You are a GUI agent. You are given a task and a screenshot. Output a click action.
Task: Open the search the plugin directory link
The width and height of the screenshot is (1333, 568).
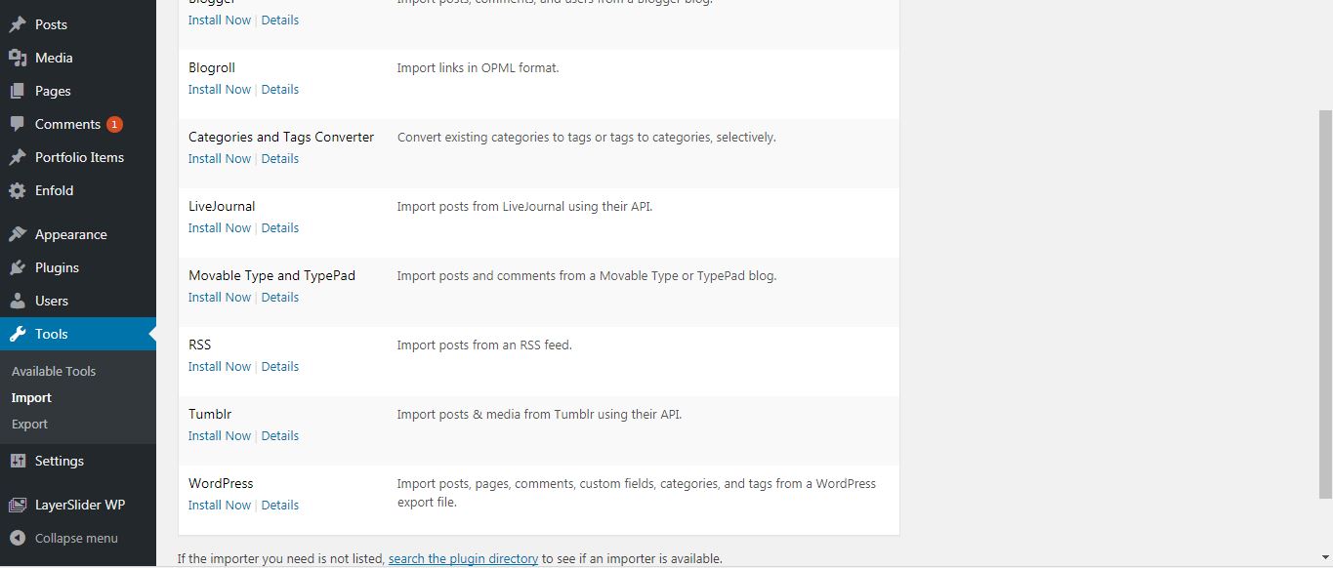(x=463, y=558)
